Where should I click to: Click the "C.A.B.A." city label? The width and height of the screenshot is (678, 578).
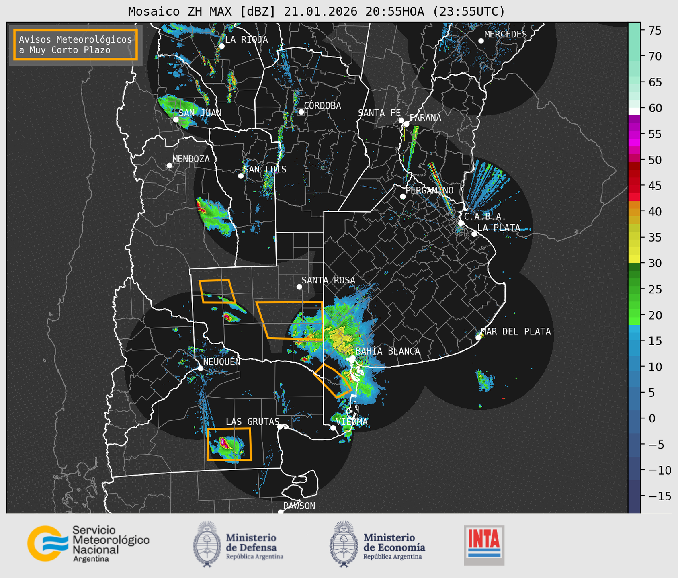tap(485, 217)
